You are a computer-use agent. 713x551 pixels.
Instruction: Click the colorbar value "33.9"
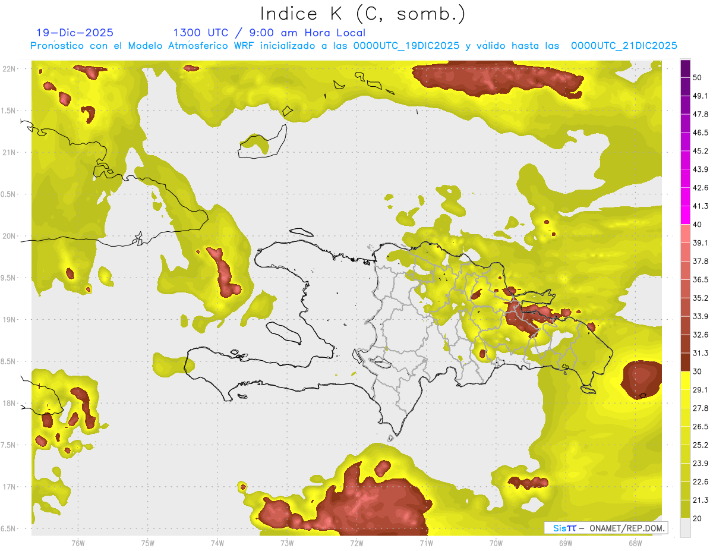click(701, 316)
